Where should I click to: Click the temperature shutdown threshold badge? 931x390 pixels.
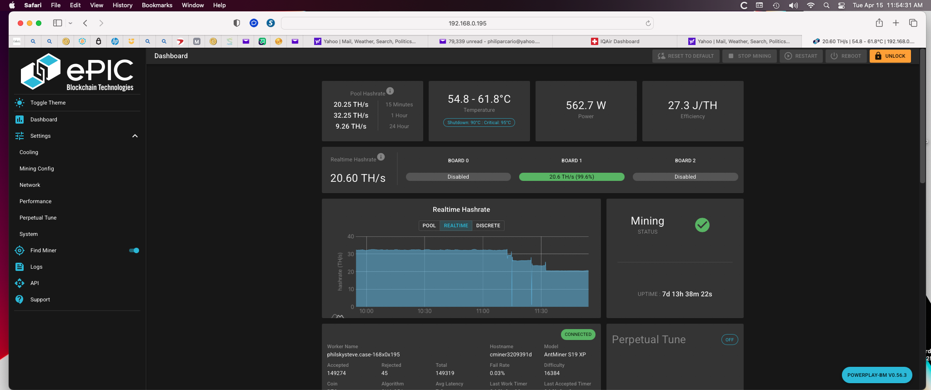[x=479, y=122]
